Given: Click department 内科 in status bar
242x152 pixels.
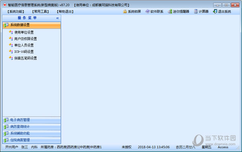Looking at the screenshot, I should pyautogui.click(x=34, y=147).
